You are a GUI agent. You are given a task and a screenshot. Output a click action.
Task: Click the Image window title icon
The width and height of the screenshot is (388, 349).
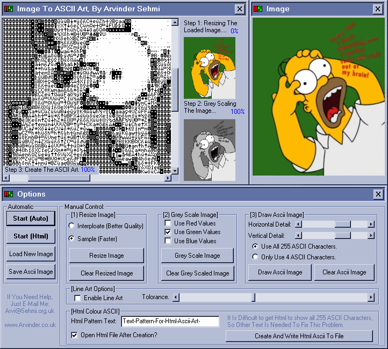(x=258, y=9)
